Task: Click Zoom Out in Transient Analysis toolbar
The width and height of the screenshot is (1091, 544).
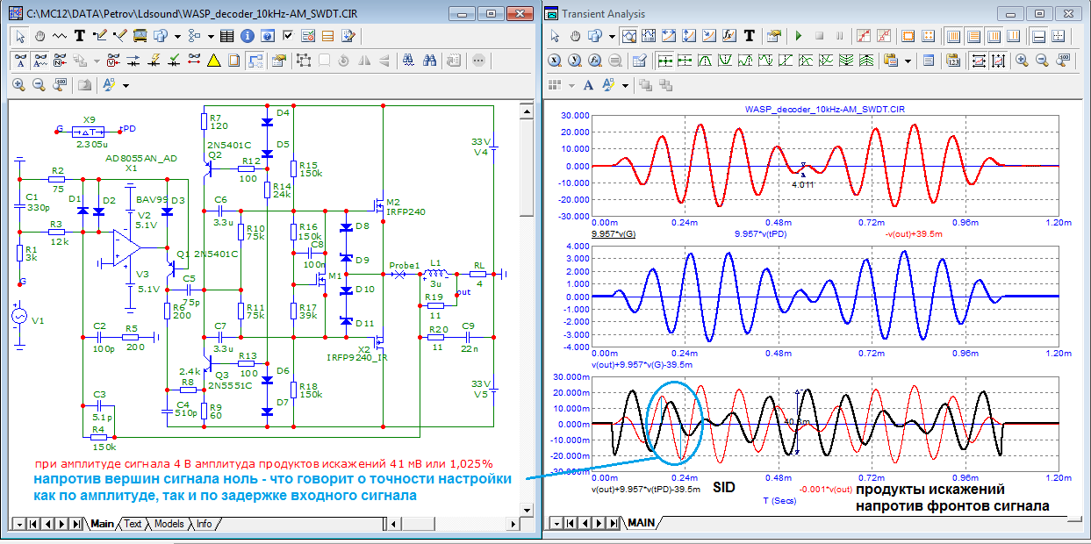Action: pos(1042,61)
